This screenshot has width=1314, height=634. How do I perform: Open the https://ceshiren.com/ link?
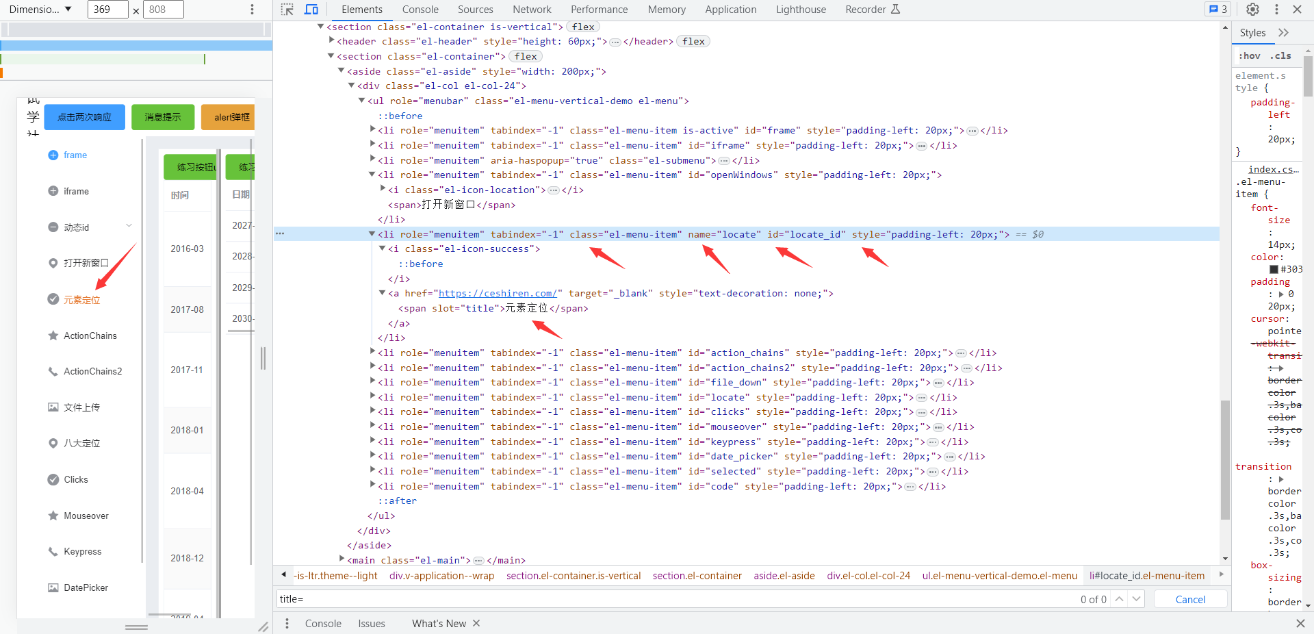pos(498,293)
